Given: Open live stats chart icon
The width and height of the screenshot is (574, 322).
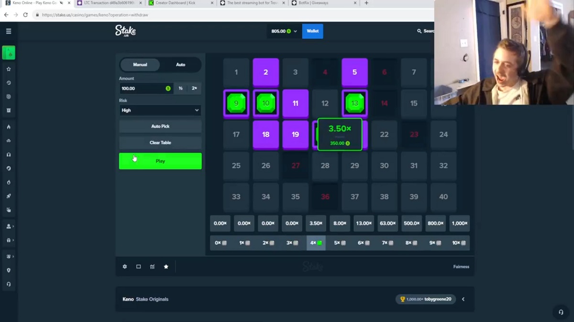Looking at the screenshot, I should click(152, 267).
